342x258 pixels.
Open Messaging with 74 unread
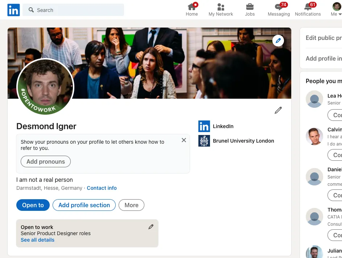point(279,10)
